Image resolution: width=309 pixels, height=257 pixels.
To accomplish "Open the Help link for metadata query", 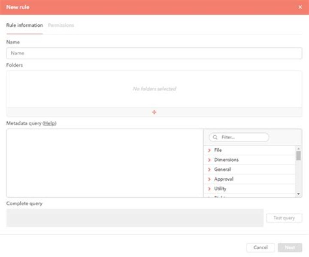I will click(49, 123).
